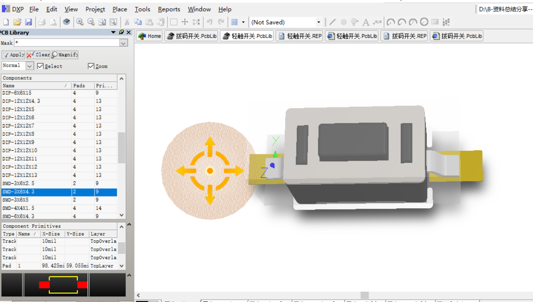This screenshot has height=302, width=533.
Task: Select component SMD-4X4X1.5
Action: click(59, 208)
